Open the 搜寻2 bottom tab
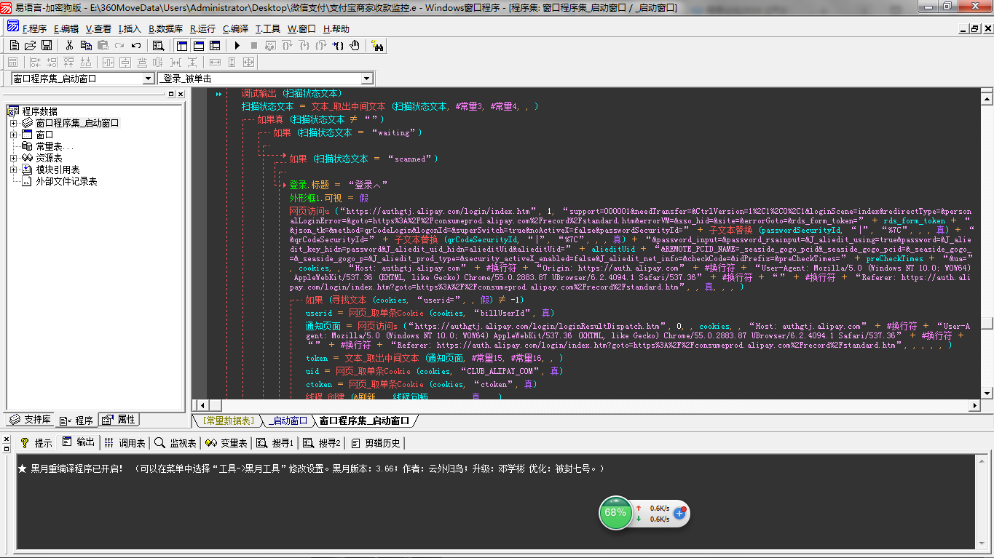The image size is (994, 558). [321, 442]
